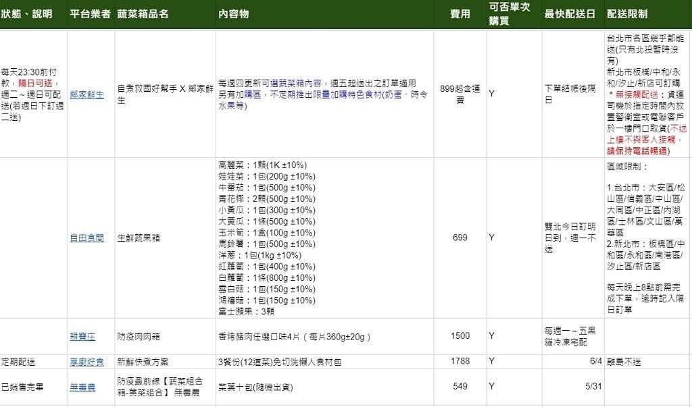Click the cell showing price 1788
The height and width of the screenshot is (407, 692).
460,362
